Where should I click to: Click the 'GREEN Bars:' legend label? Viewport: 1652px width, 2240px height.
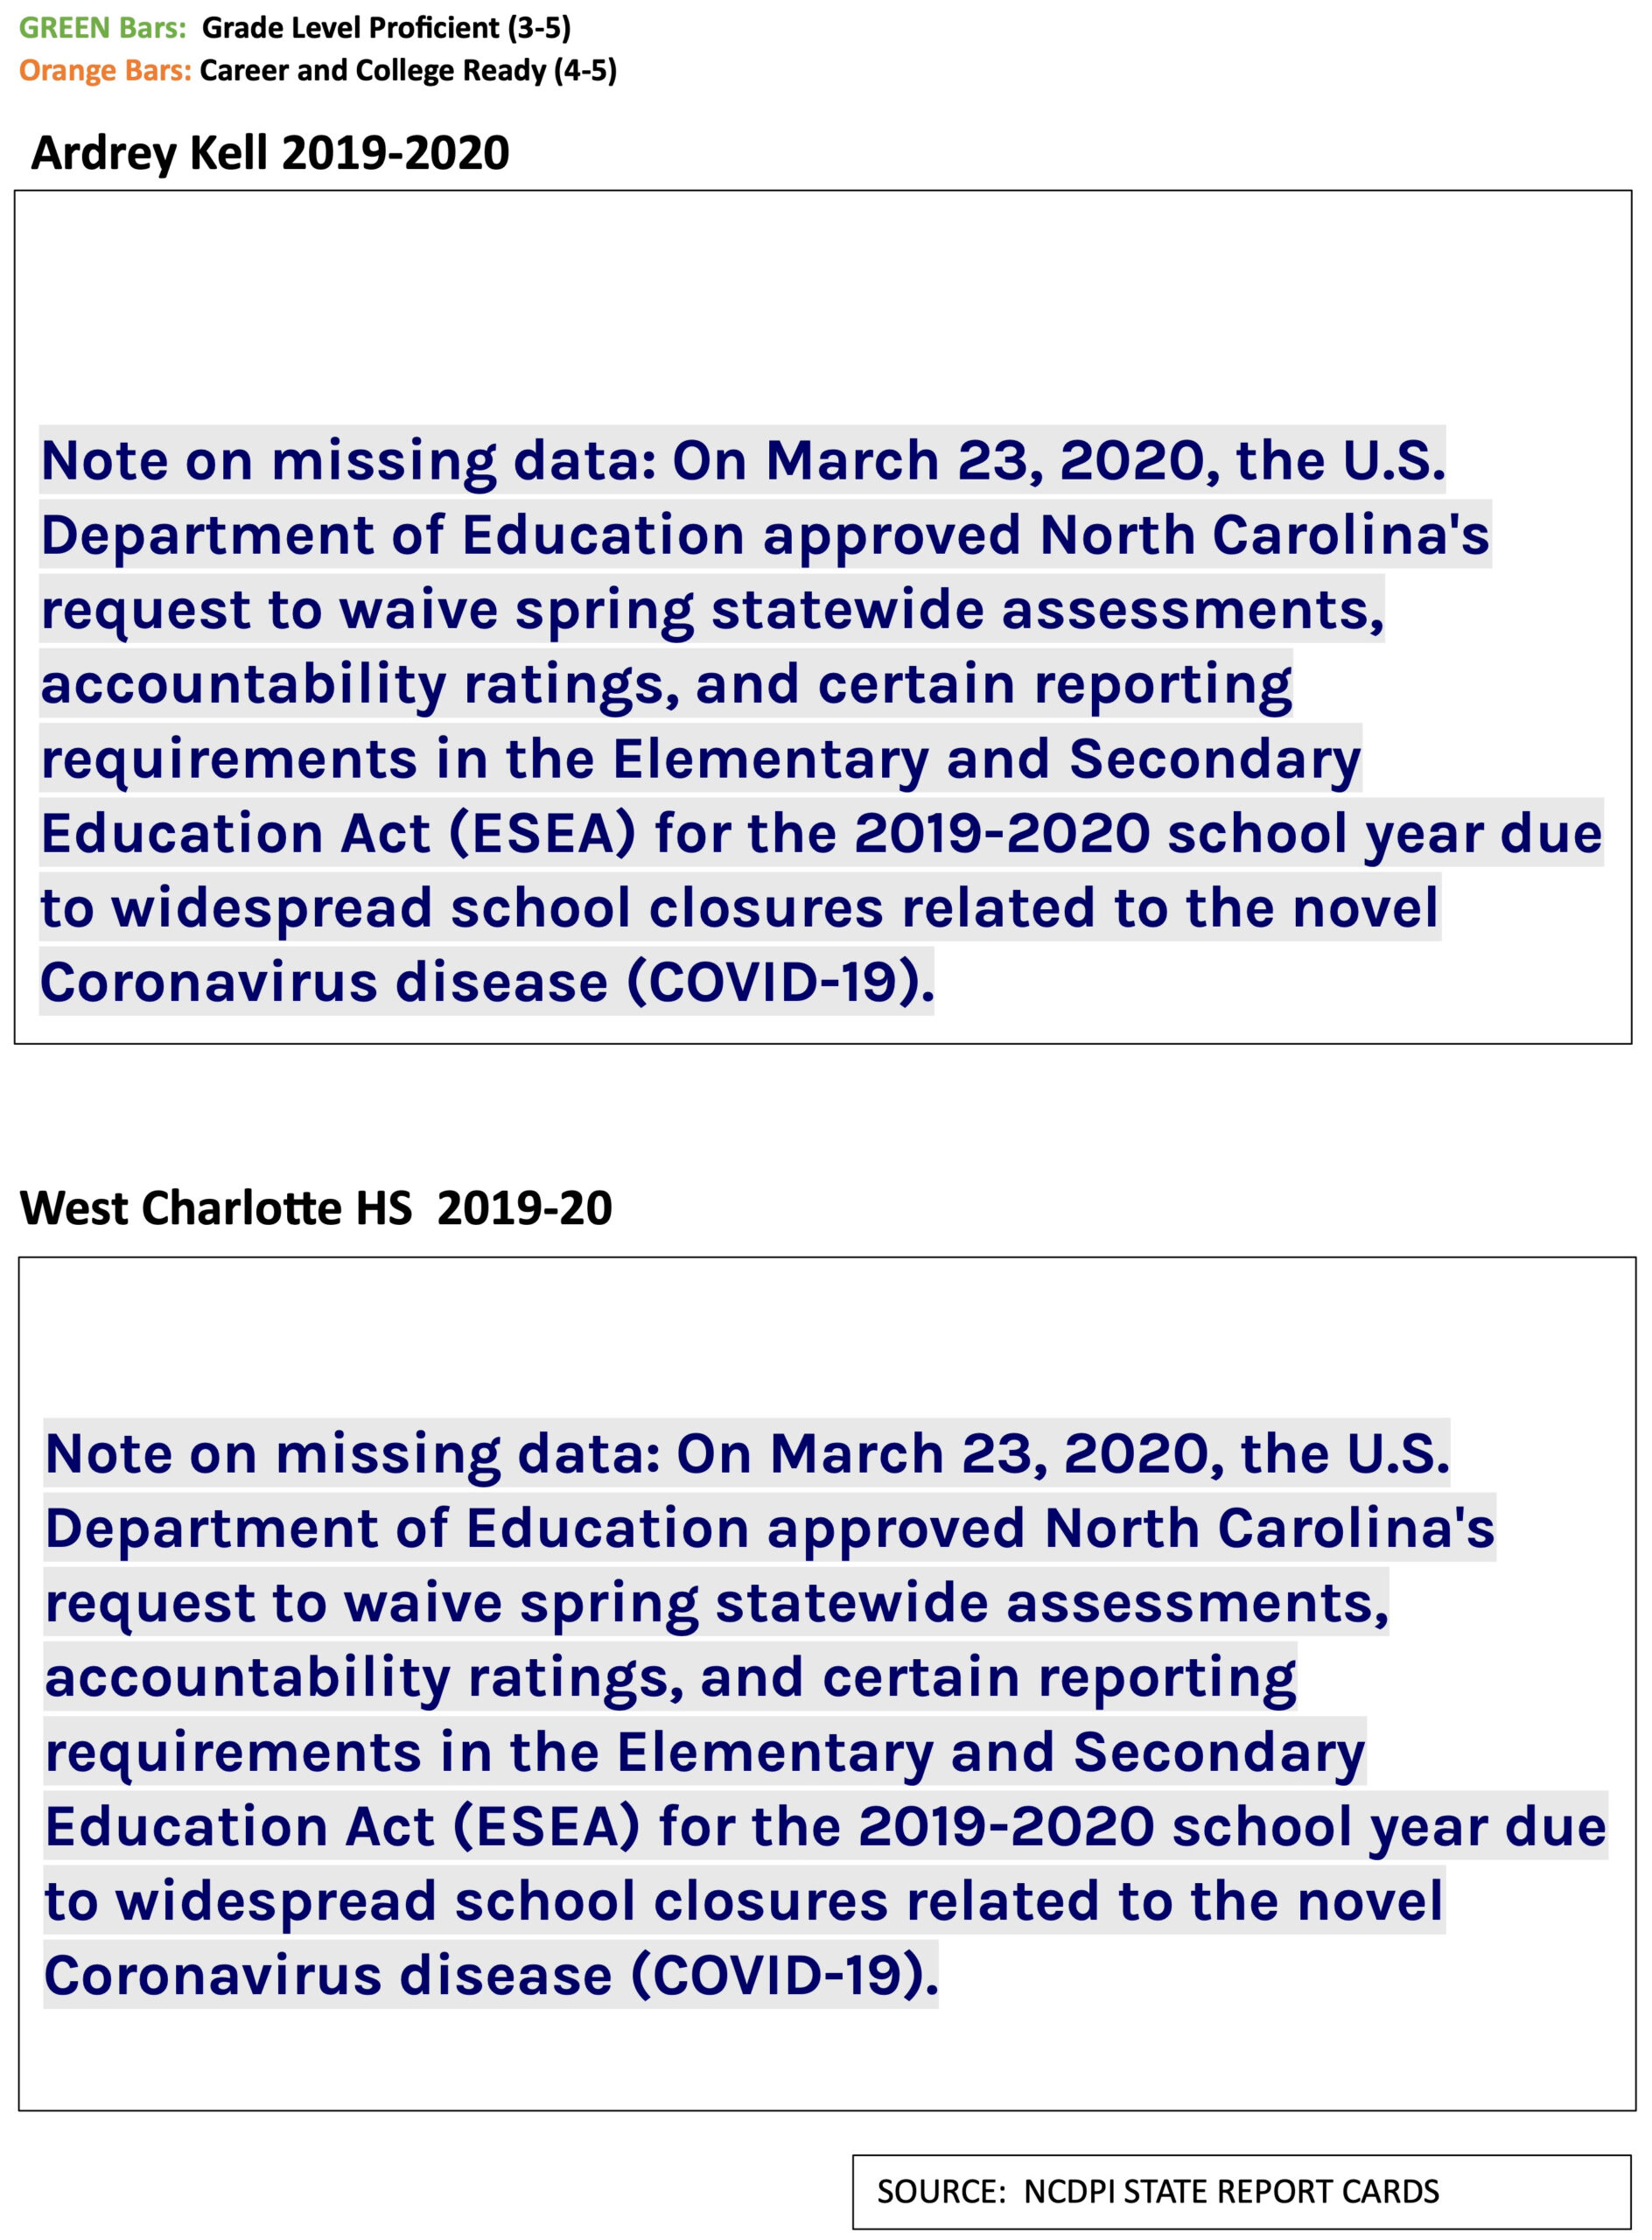point(102,28)
